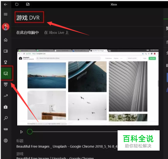Open My Games sidebar icon

click(6, 51)
